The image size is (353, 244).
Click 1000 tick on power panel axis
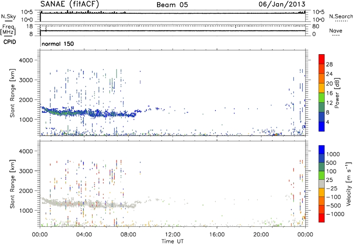coord(26,119)
